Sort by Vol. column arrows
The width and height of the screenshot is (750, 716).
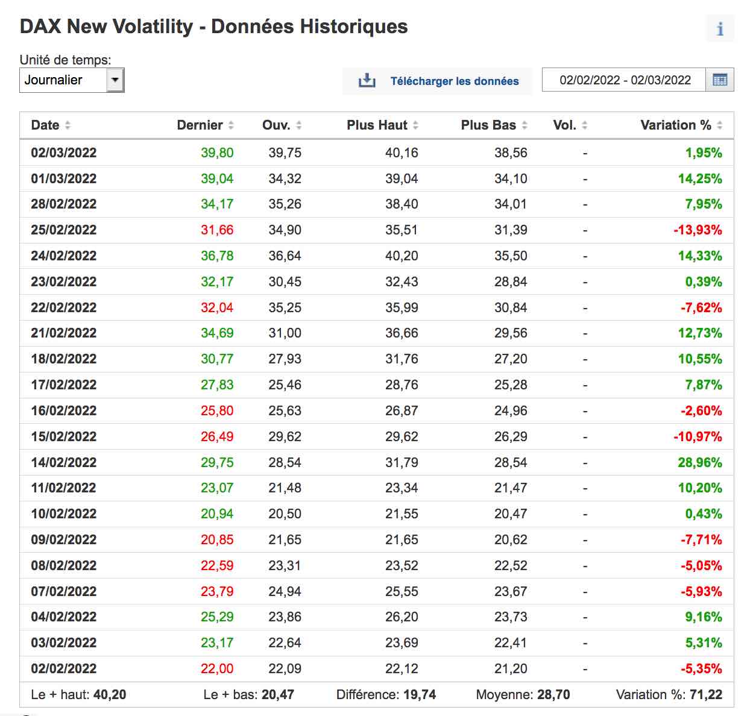(585, 125)
